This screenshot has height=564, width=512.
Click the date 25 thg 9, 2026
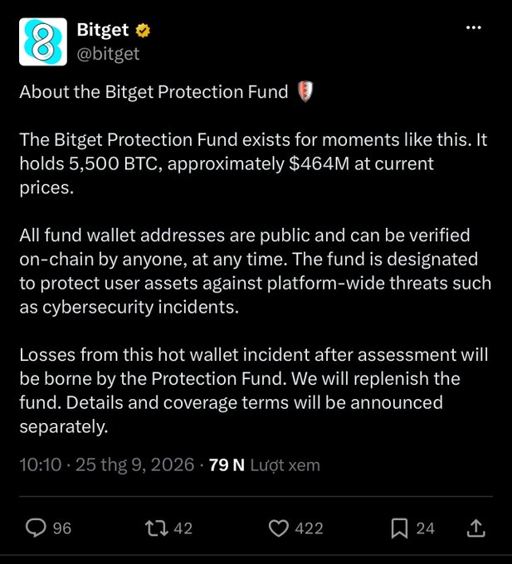135,464
